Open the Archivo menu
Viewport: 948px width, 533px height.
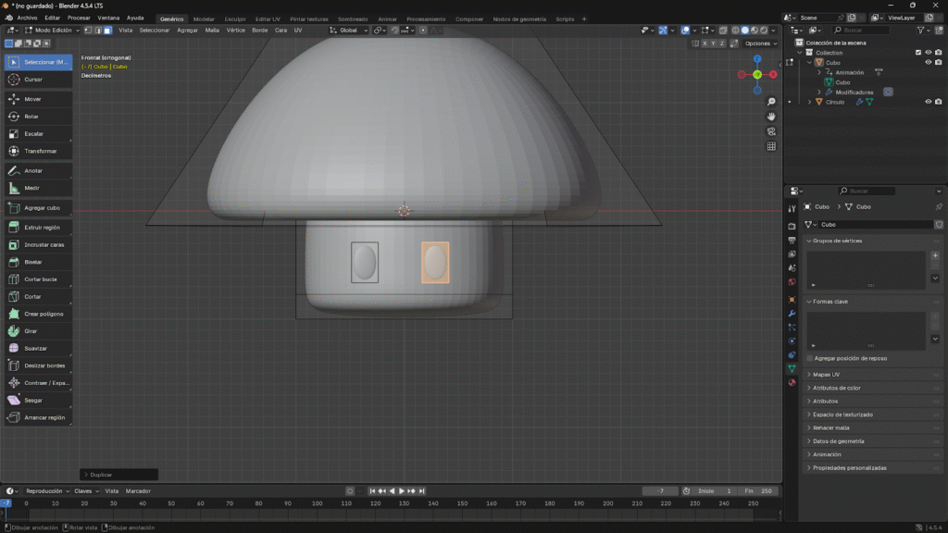pyautogui.click(x=27, y=18)
